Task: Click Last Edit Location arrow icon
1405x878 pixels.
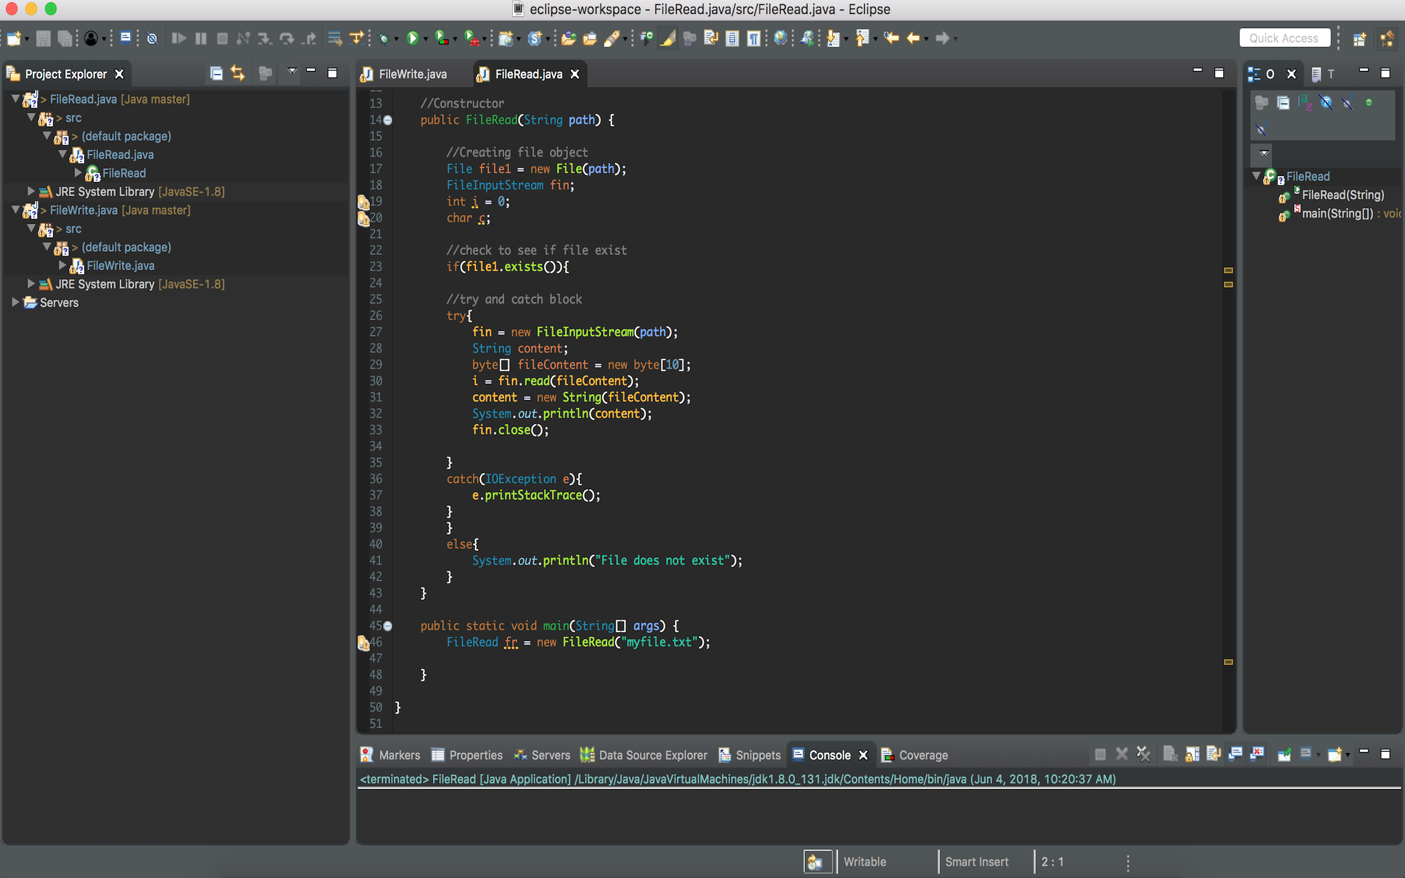Action: coord(891,38)
